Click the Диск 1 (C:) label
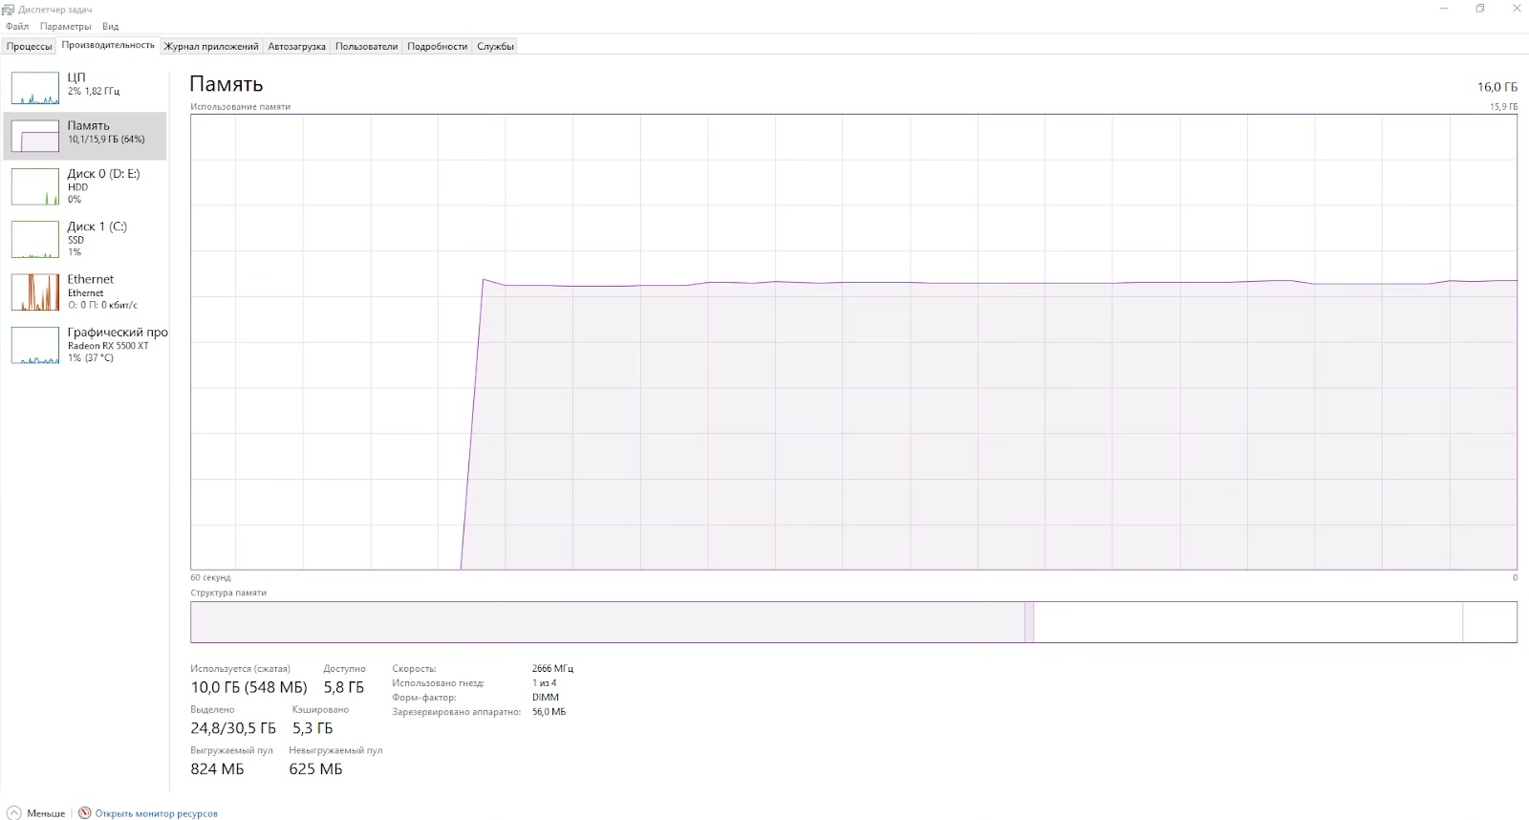The image size is (1529, 820). (x=97, y=227)
